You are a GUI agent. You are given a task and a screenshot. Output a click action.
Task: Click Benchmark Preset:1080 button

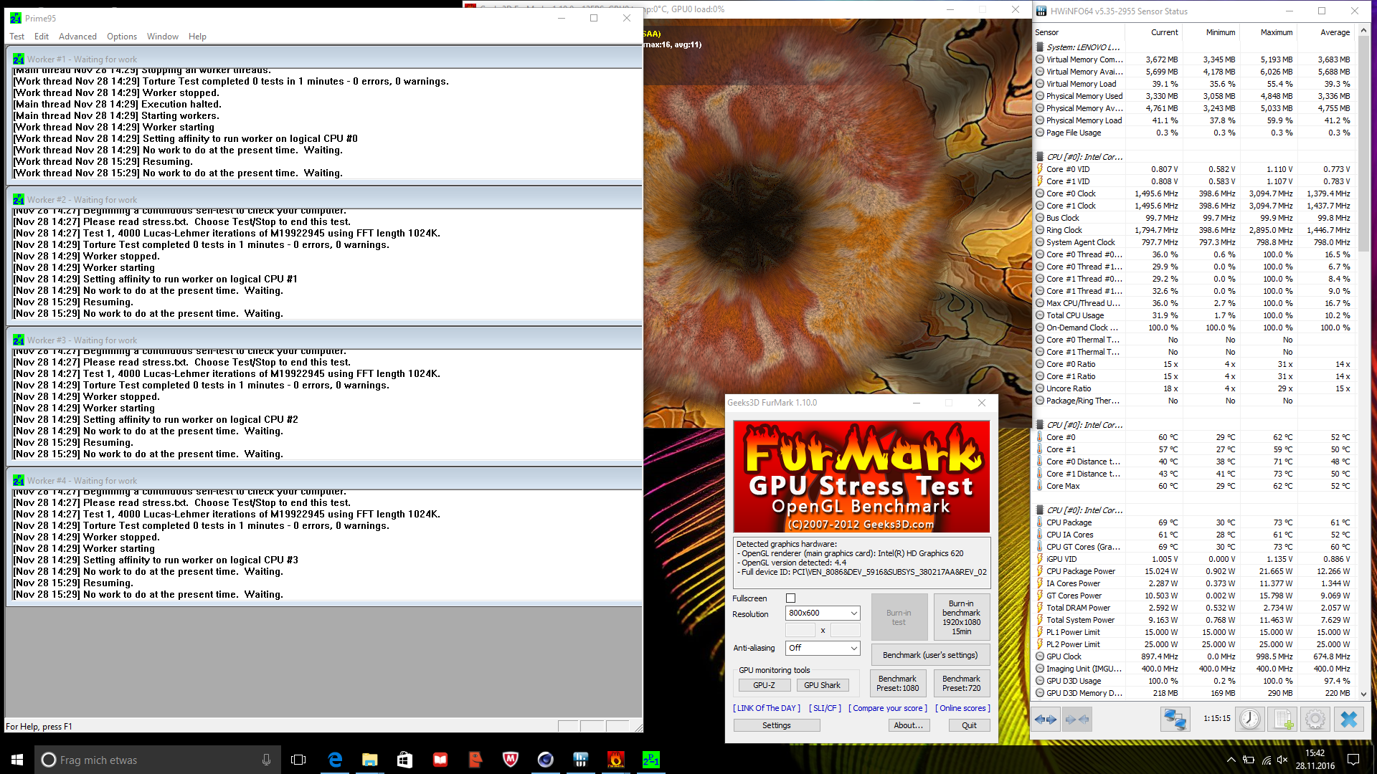[x=897, y=683]
